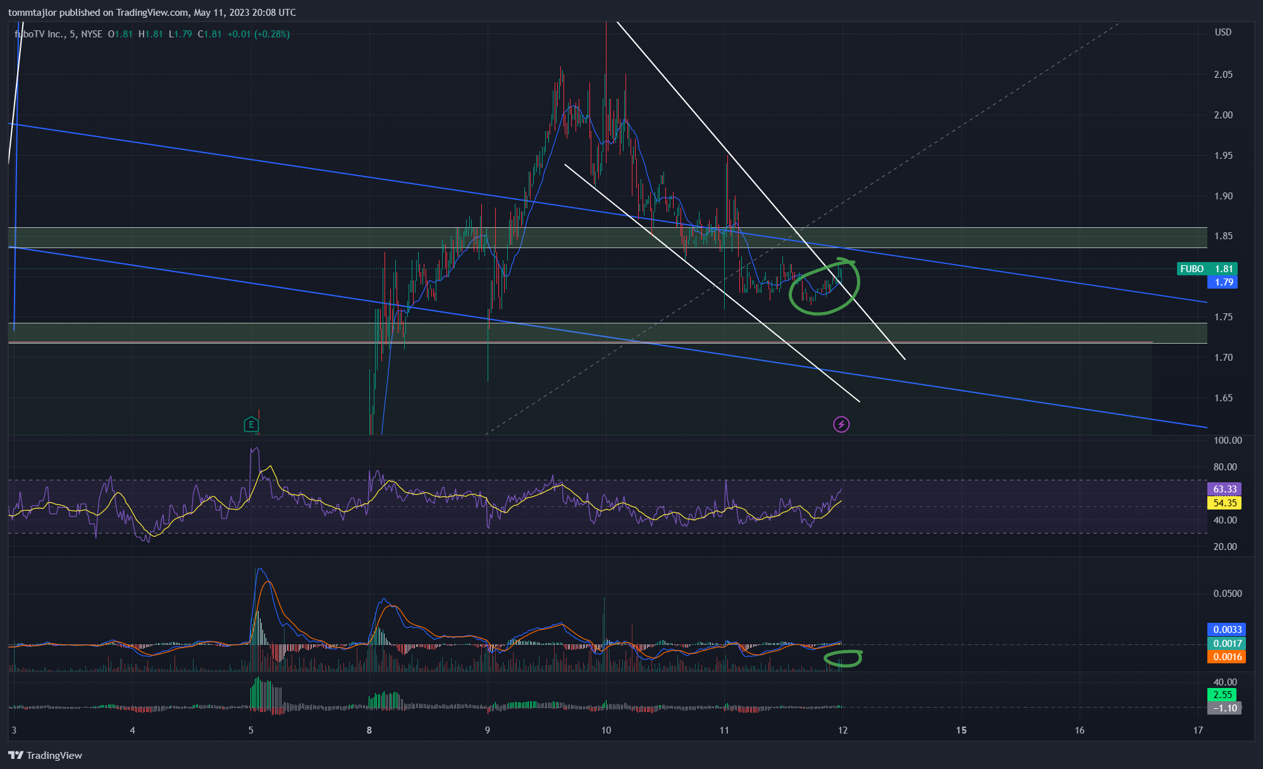Click the published-by header text
Viewport: 1263px width, 769px height.
[x=152, y=13]
